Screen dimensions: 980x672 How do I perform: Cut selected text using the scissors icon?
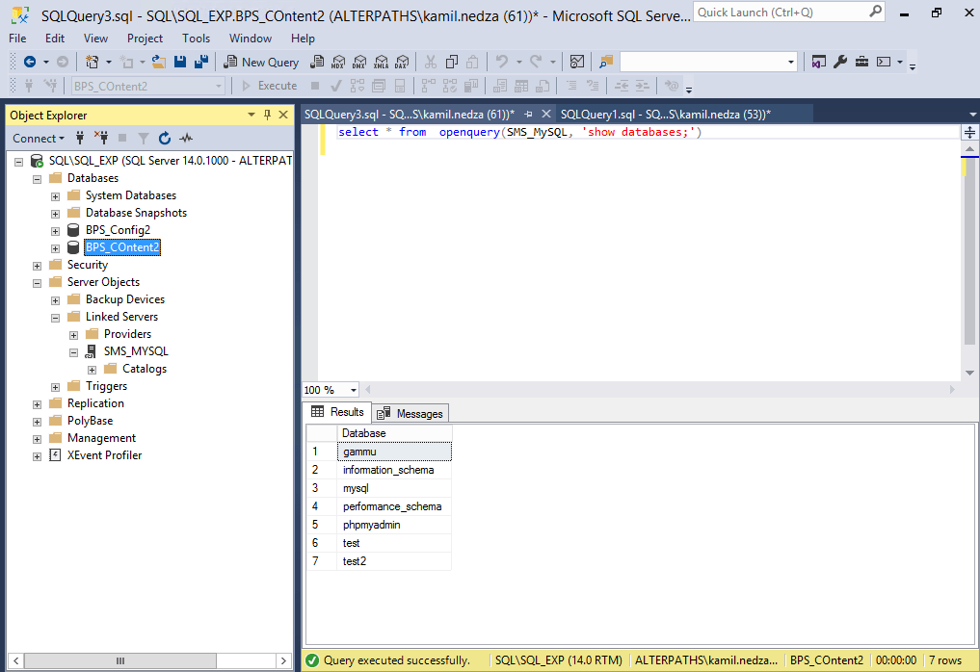[430, 62]
